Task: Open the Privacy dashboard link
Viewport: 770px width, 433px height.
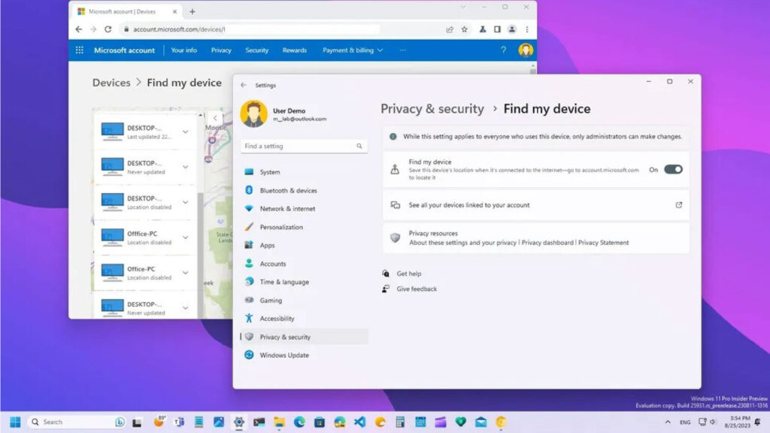Action: click(547, 243)
